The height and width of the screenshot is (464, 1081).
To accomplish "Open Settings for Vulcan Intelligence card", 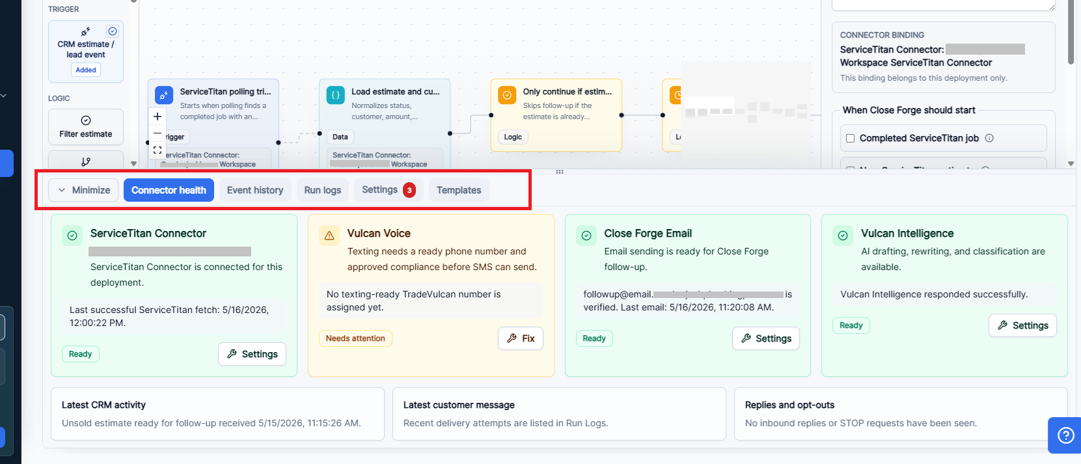I will [x=1022, y=325].
